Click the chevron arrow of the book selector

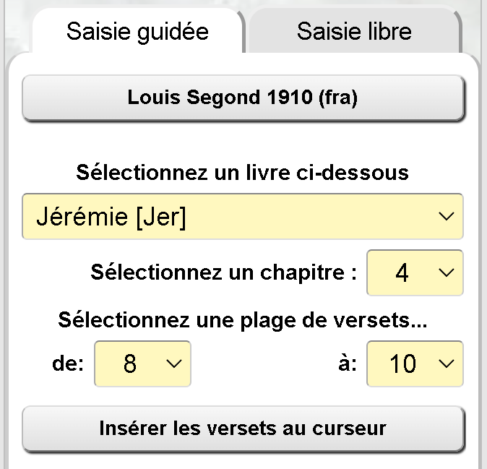pyautogui.click(x=447, y=216)
